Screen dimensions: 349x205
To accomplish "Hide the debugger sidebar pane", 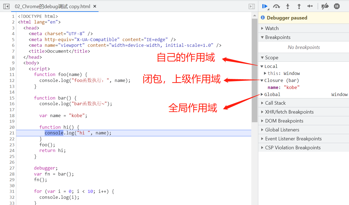I will (252, 6).
